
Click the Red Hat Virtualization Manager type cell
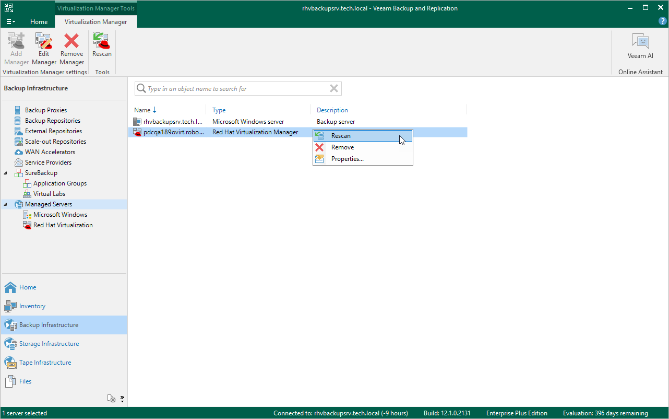point(255,132)
